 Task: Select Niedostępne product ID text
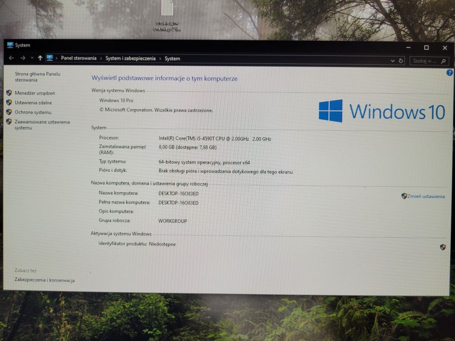tap(162, 244)
